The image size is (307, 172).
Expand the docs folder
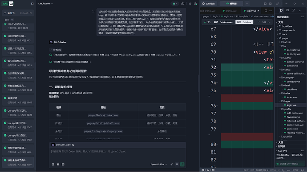pyautogui.click(x=283, y=34)
